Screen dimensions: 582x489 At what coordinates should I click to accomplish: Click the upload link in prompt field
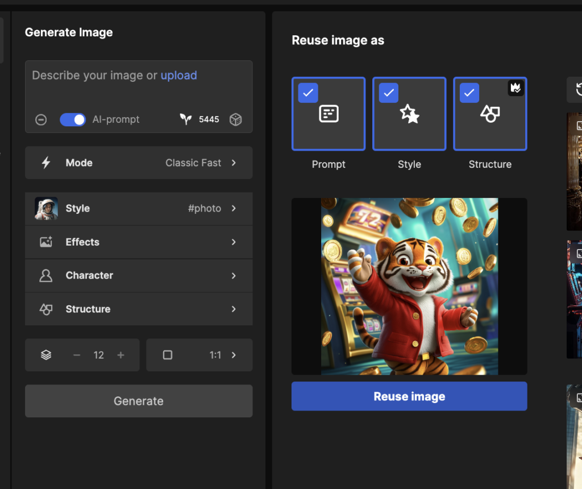178,75
